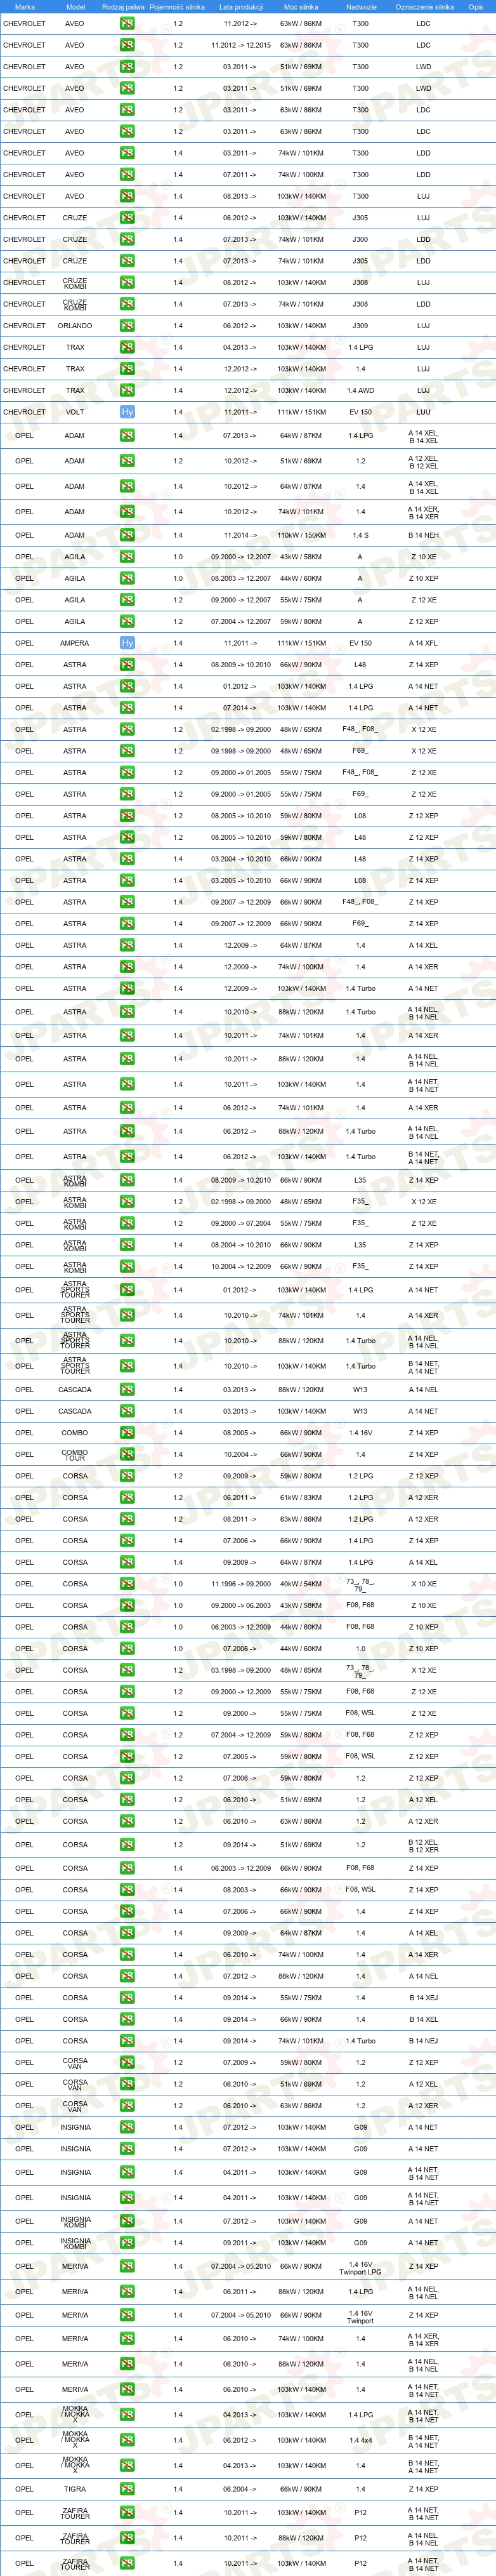Click petrol pump icon in Opel Tigra row
This screenshot has height=2576, width=496.
point(127,2489)
